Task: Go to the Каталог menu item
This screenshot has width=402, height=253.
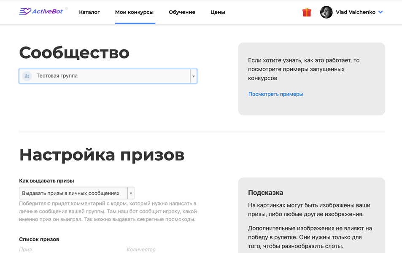Action: pos(89,12)
